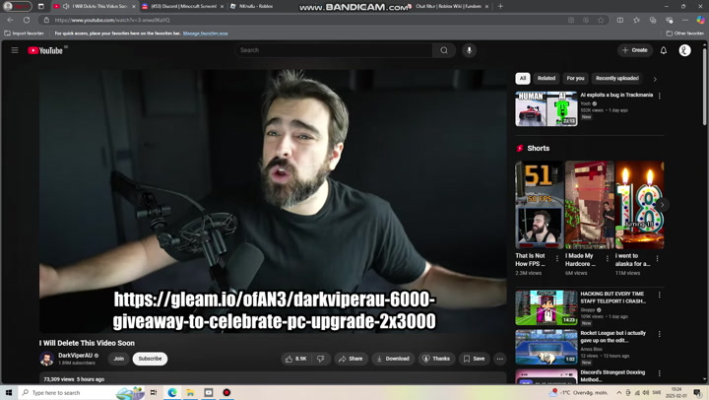Like the video with 8.9K likes
This screenshot has height=400, width=709.
pos(295,359)
